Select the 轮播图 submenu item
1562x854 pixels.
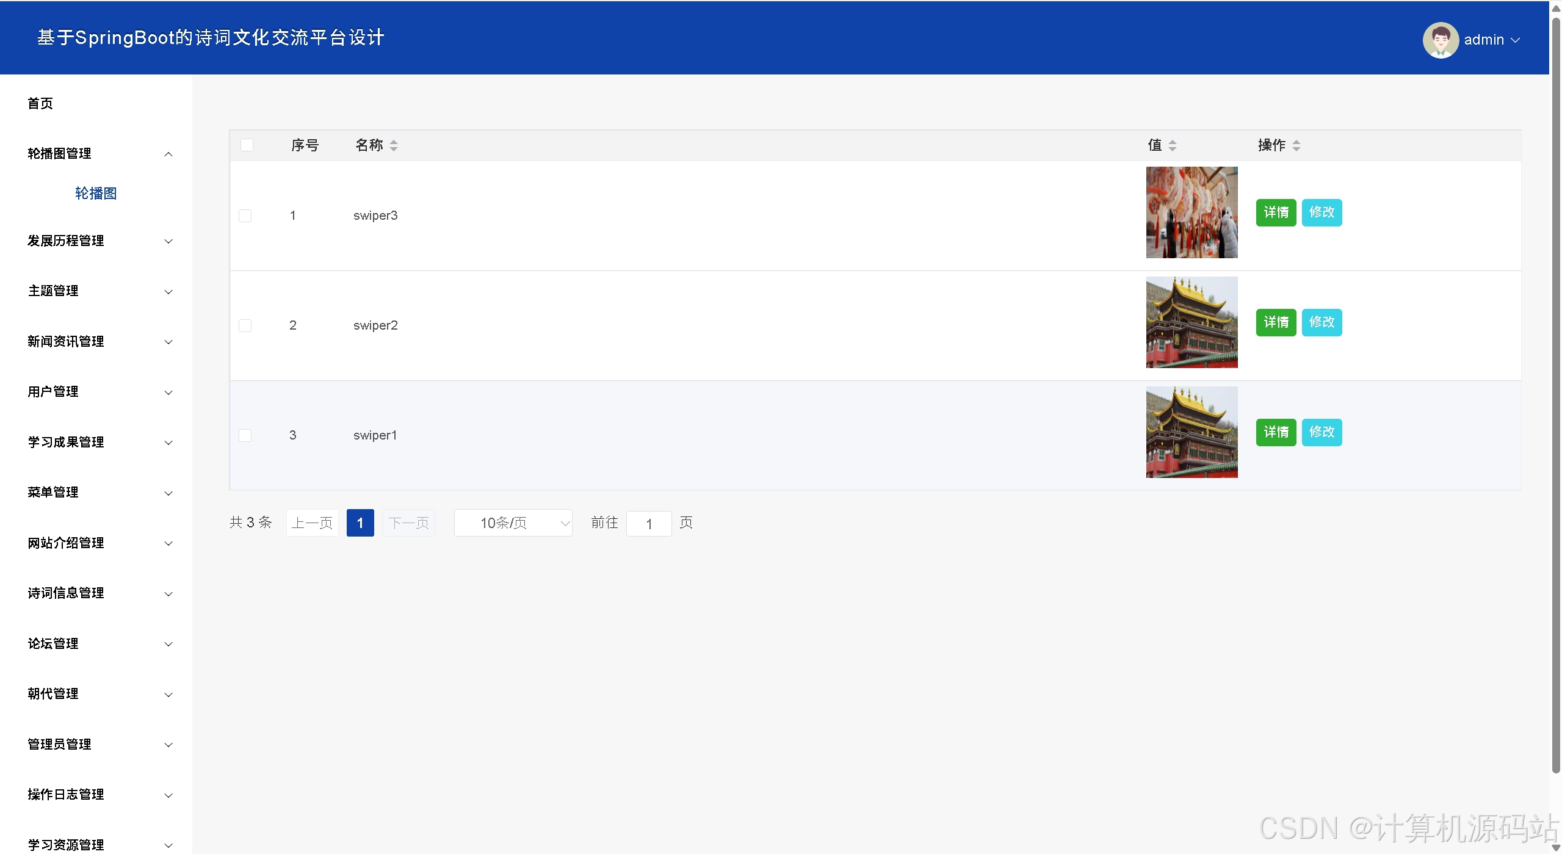(96, 194)
